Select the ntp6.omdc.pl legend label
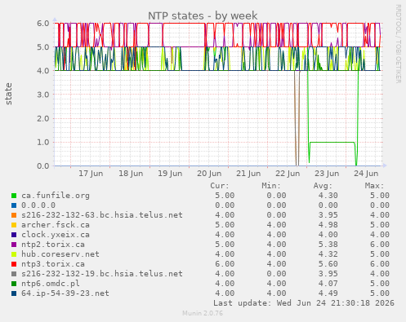This screenshot has width=406, height=322. pos(51,284)
